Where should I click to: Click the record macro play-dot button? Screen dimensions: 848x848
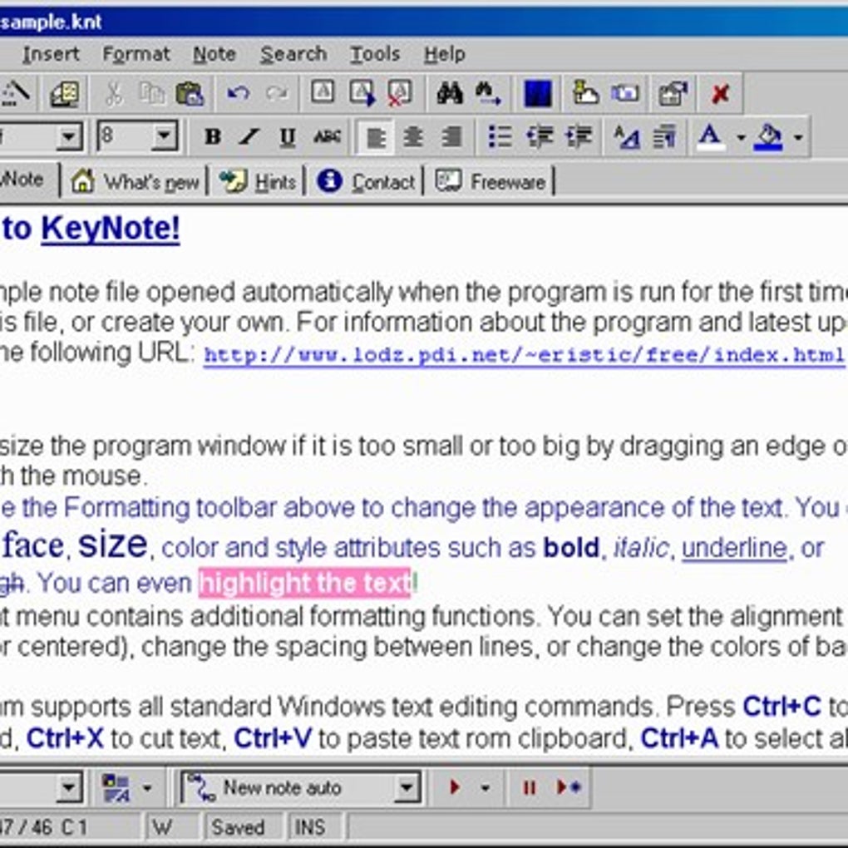(x=569, y=787)
